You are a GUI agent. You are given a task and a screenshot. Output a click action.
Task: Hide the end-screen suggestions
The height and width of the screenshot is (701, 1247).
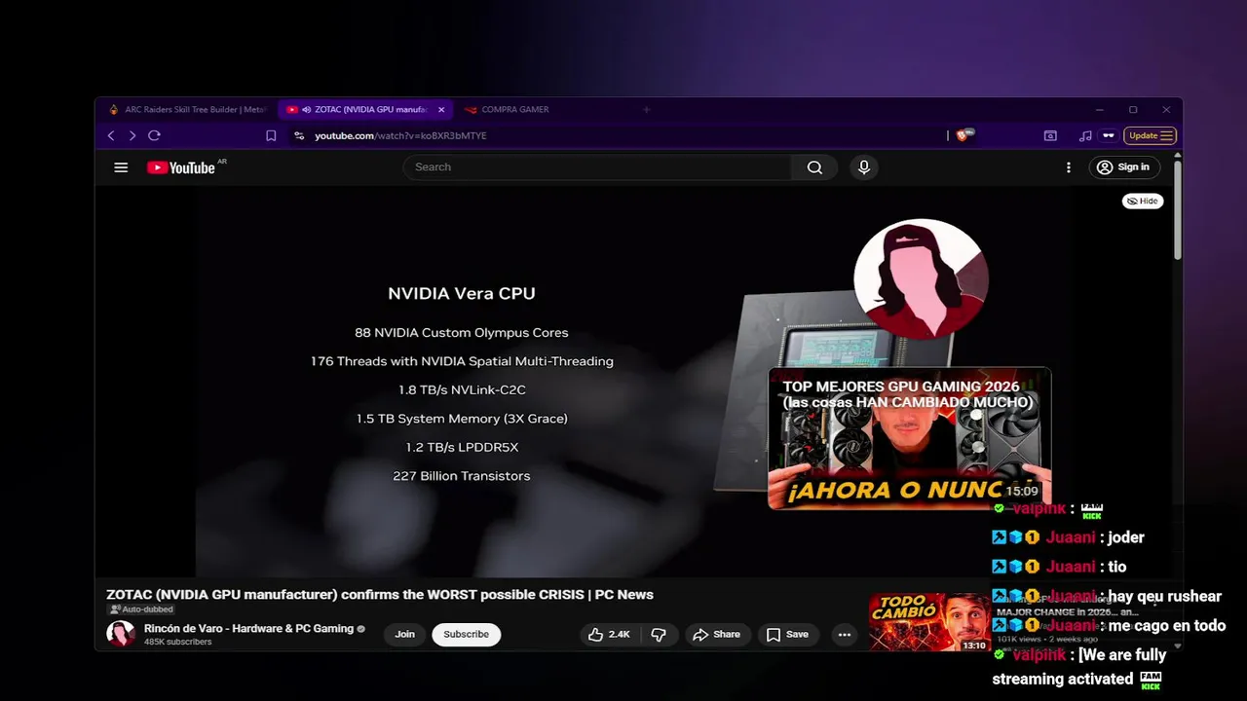(x=1142, y=202)
